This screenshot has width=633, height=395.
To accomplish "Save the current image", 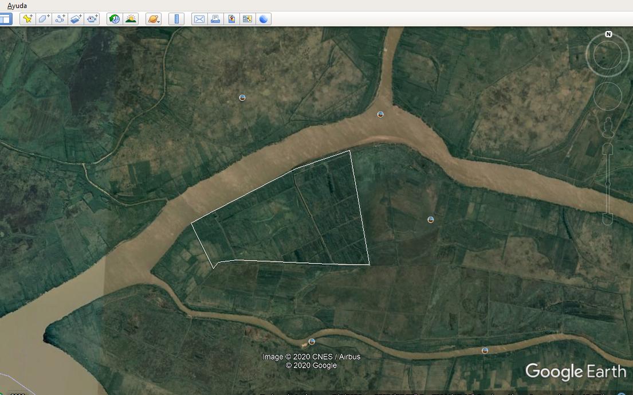I will click(x=232, y=19).
